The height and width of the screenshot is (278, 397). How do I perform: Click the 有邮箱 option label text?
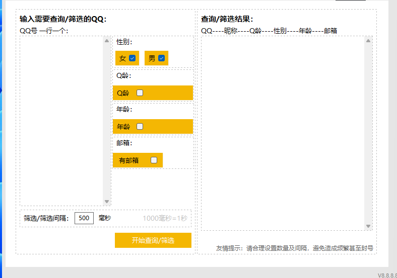coord(128,160)
